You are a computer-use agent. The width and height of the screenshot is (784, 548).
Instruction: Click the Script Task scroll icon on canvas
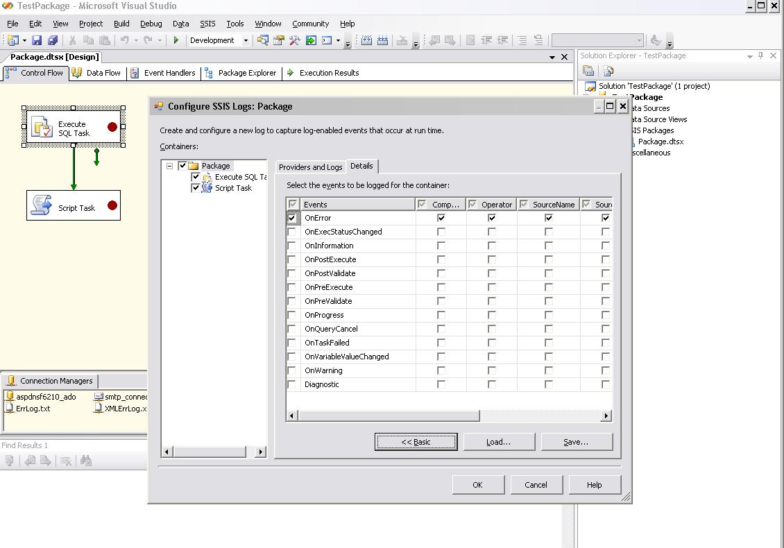42,205
